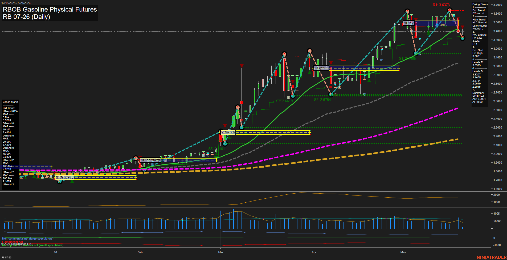507x260 pixels.
Task: Click the 55 MA value 3.0336
Action: click(7, 157)
